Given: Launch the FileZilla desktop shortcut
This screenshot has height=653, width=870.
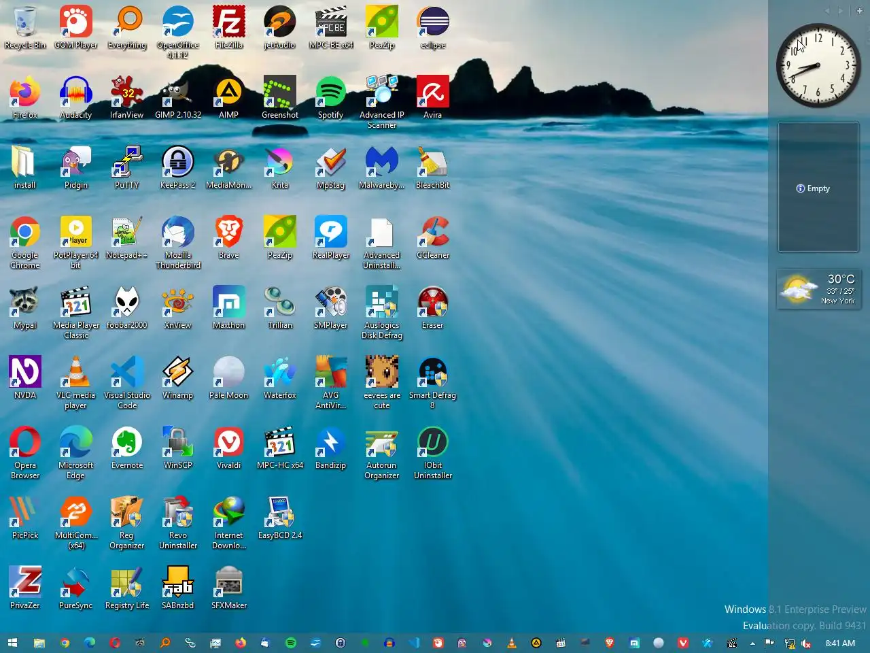Looking at the screenshot, I should coord(229,28).
